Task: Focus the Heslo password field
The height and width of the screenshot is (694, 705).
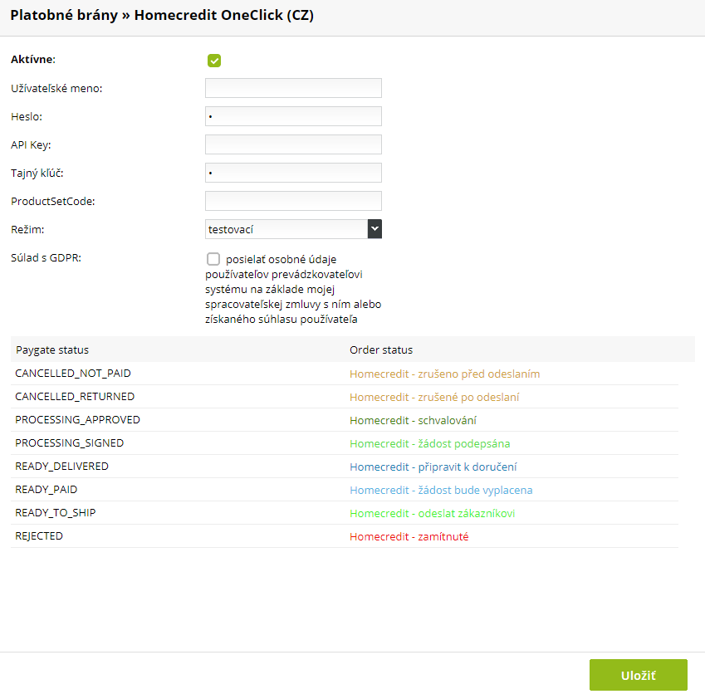Action: (293, 116)
